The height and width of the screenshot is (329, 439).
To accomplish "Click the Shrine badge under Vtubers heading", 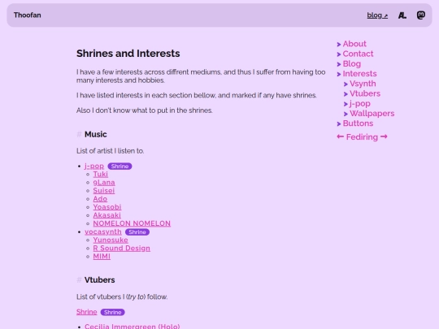I will [112, 312].
